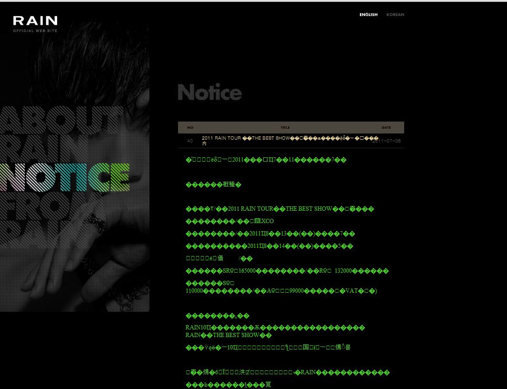Image resolution: width=507 pixels, height=389 pixels.
Task: Click the green line containing 165000 price
Action: [x=287, y=271]
